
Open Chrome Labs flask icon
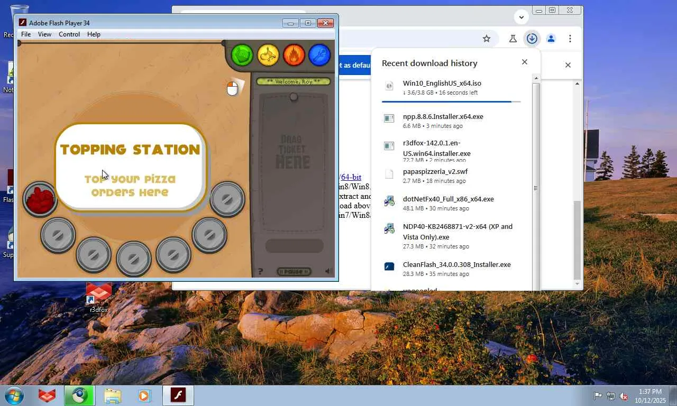513,39
